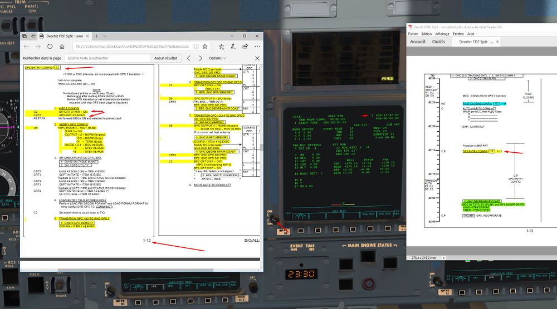Open the Affichage menu in Acrobat Reader

[x=442, y=34]
